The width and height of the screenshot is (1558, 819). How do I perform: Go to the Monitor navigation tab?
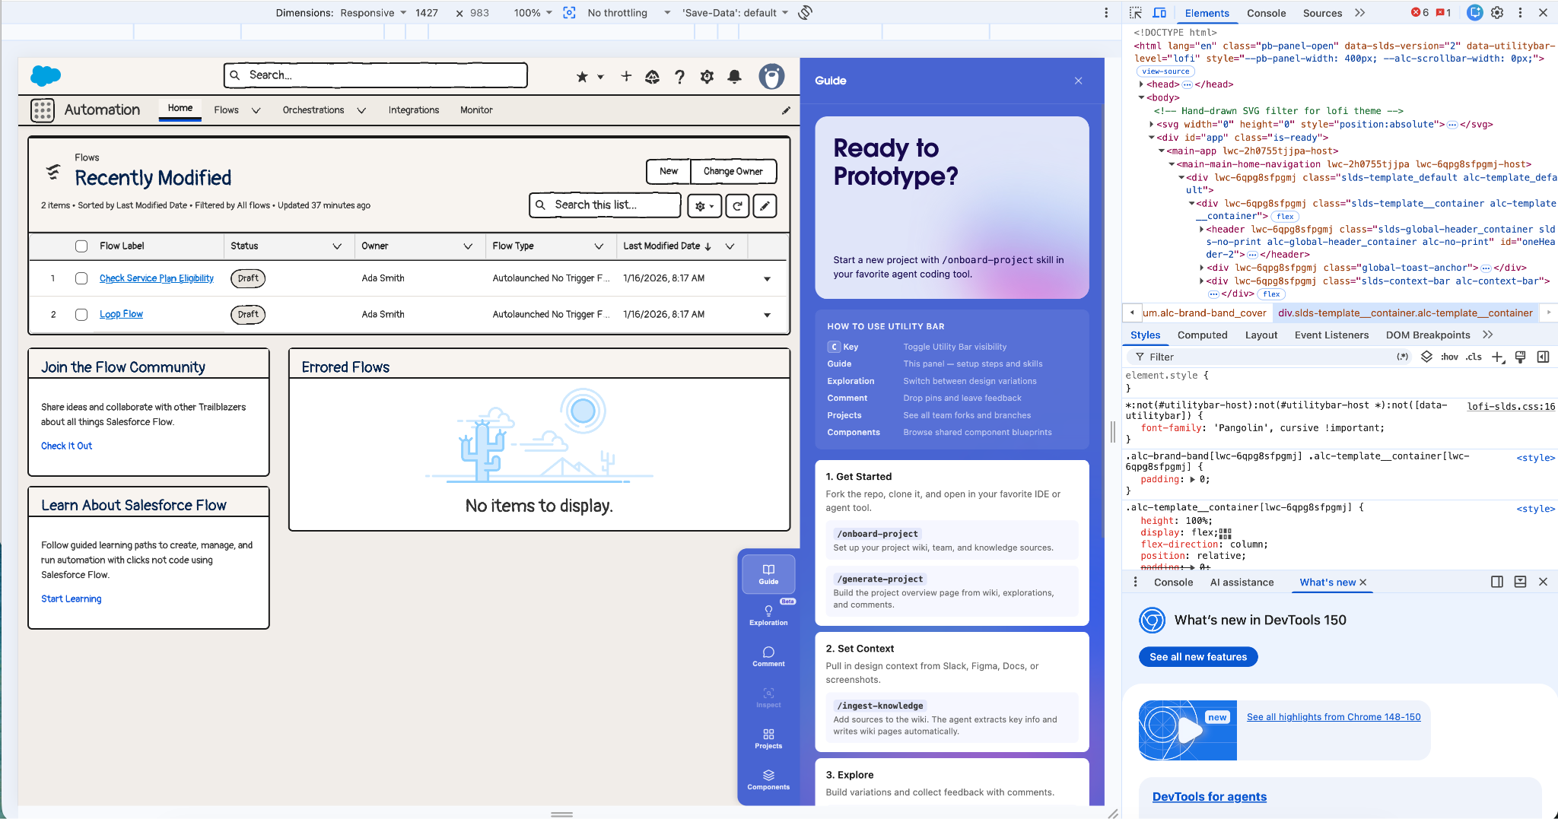coord(476,110)
